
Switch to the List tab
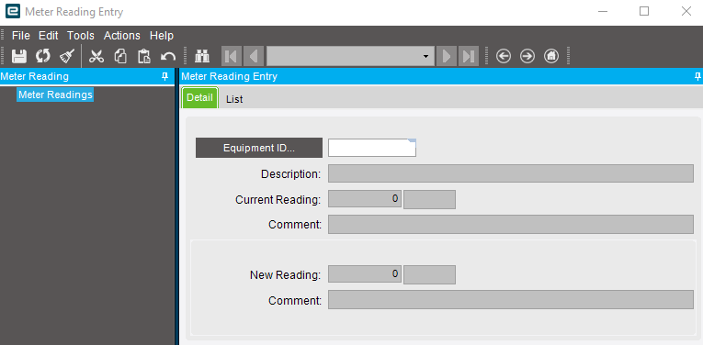tap(234, 99)
